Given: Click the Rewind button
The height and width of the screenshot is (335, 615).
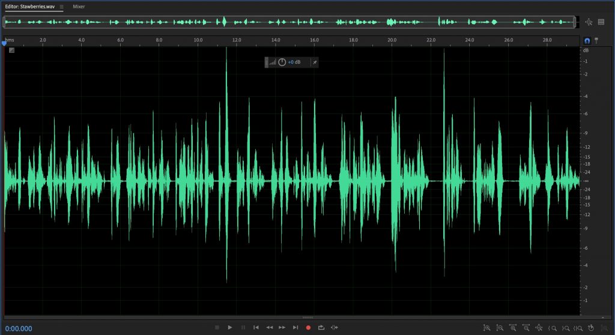Looking at the screenshot, I should click(x=269, y=327).
